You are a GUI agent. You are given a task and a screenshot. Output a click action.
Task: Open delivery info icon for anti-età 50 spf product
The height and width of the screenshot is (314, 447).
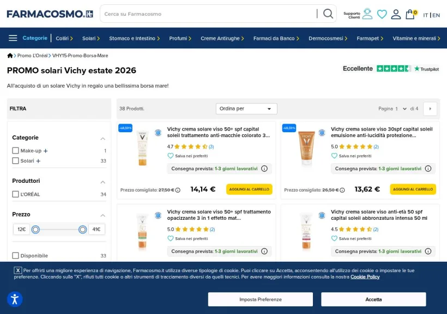pyautogui.click(x=428, y=251)
